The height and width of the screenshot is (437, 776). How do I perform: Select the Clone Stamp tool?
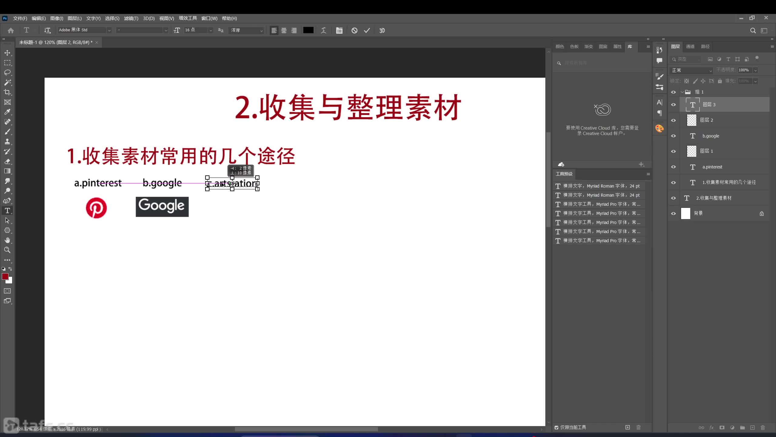point(7,142)
